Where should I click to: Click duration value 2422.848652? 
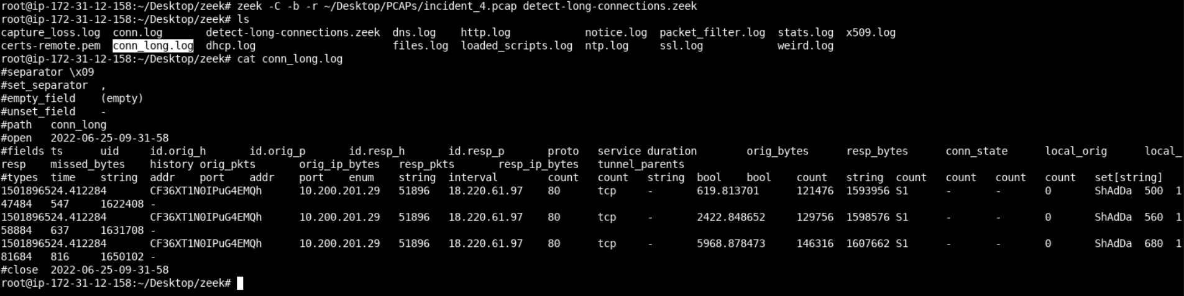click(731, 217)
